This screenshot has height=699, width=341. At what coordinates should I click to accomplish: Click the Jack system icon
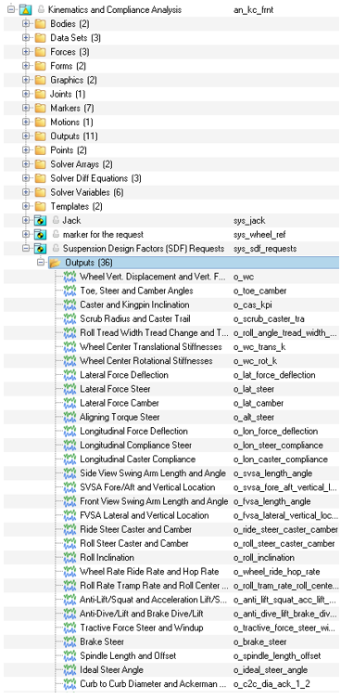click(40, 220)
